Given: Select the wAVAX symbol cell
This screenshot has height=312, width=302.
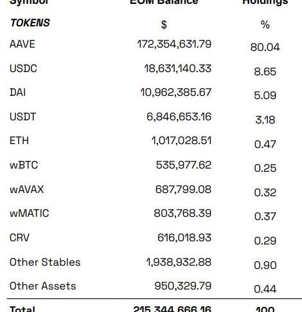Looking at the screenshot, I should [27, 190].
